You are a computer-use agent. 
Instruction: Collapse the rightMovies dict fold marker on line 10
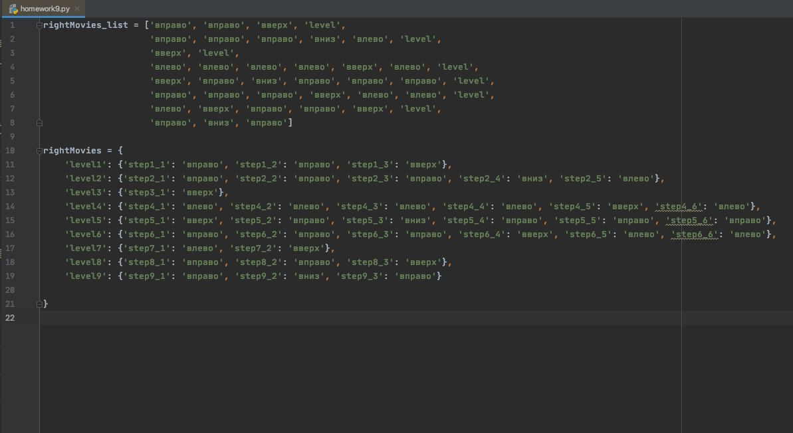[x=39, y=151]
